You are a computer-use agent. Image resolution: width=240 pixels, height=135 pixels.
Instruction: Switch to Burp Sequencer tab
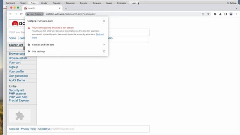[70, 3]
